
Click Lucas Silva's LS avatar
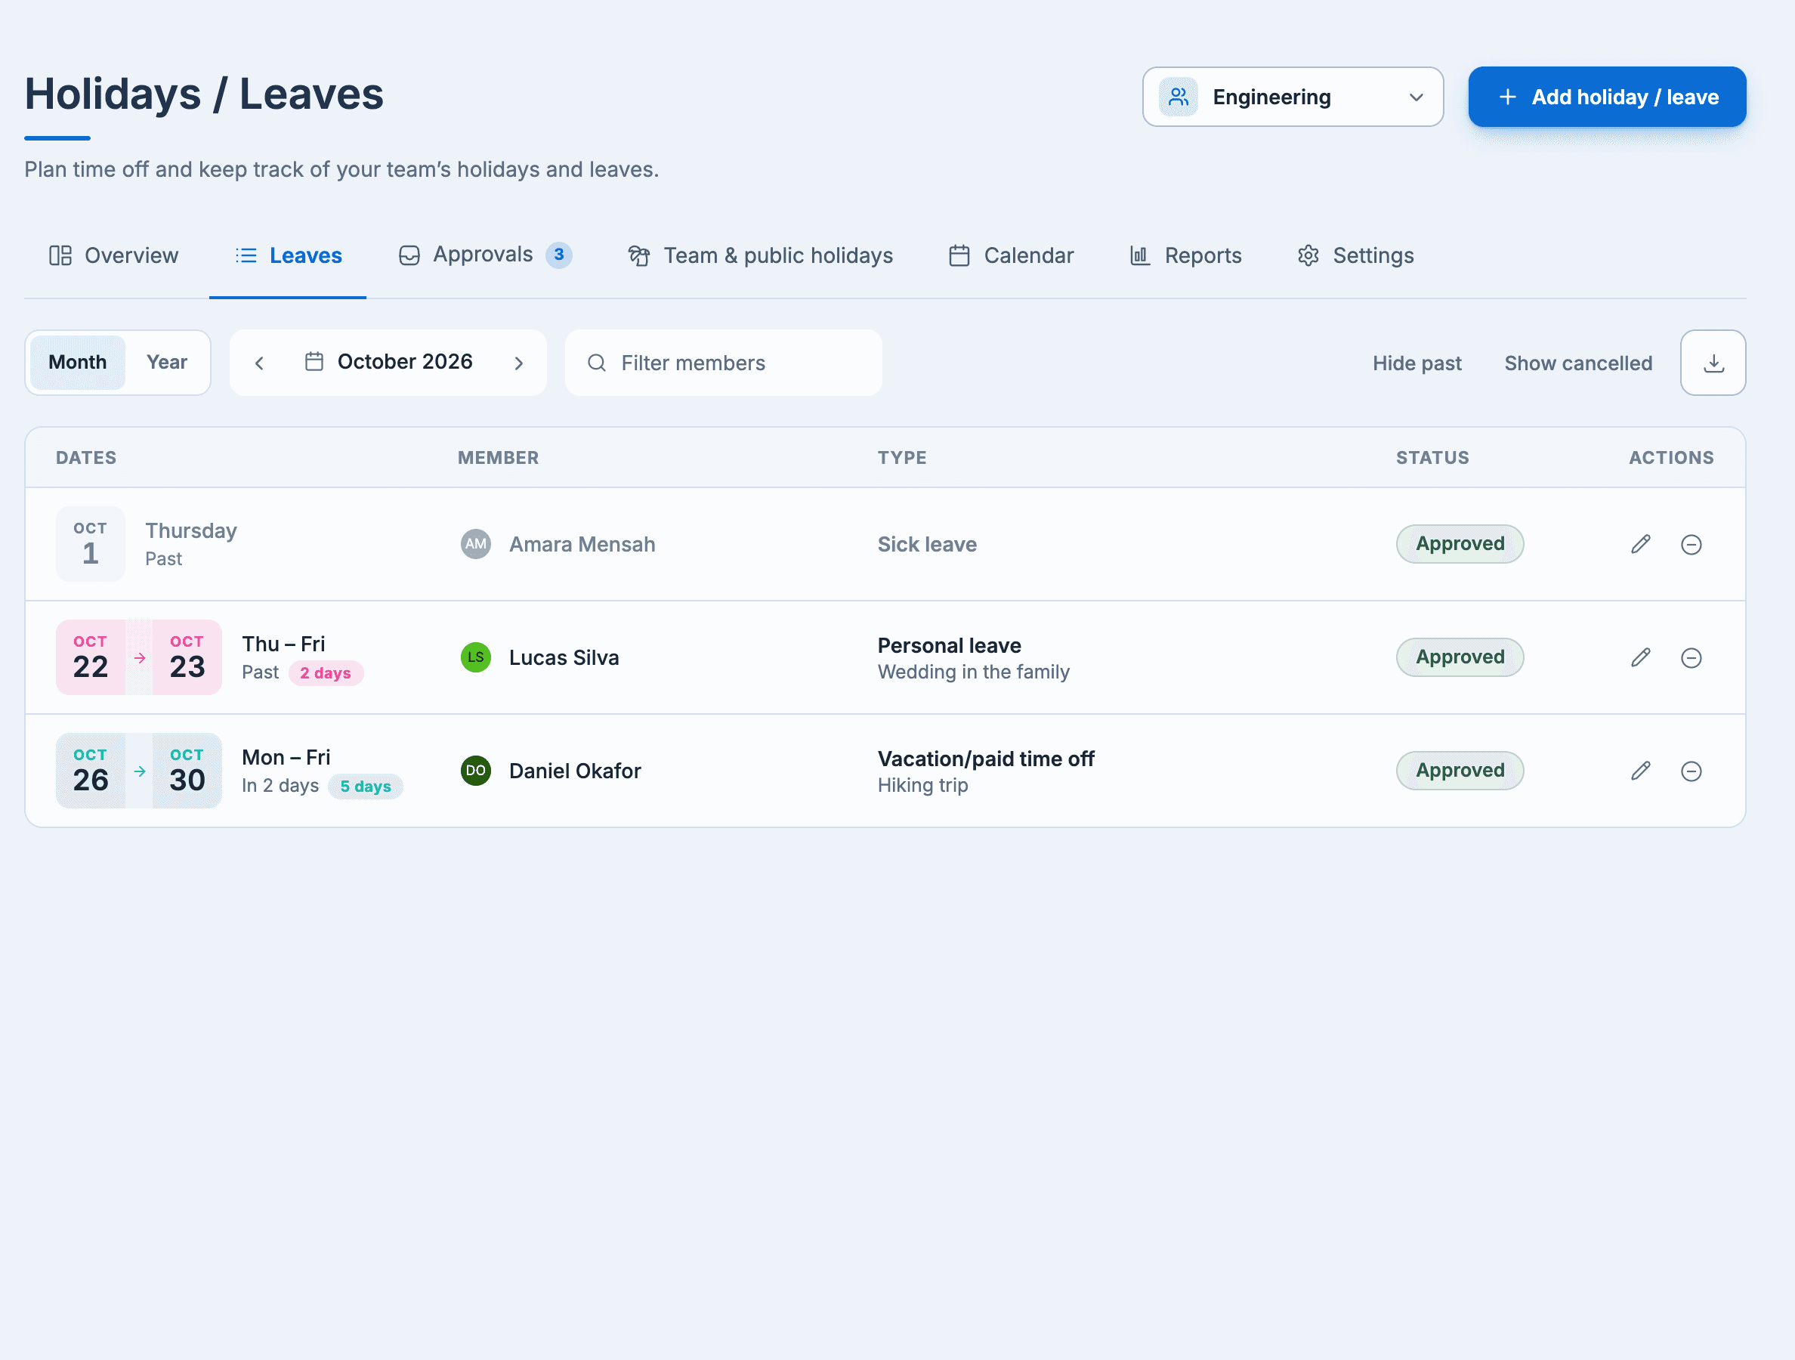[x=475, y=657]
